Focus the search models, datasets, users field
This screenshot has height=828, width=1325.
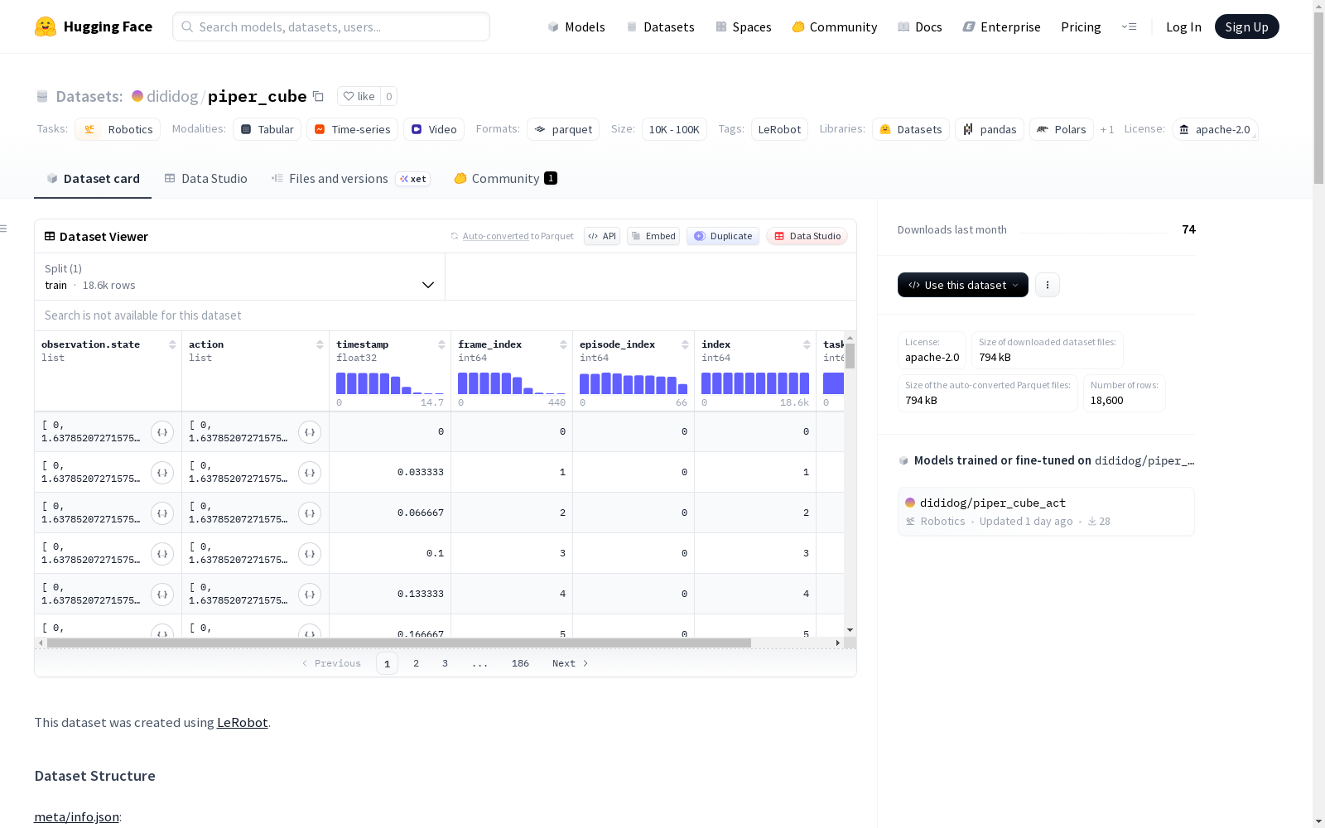click(x=331, y=26)
